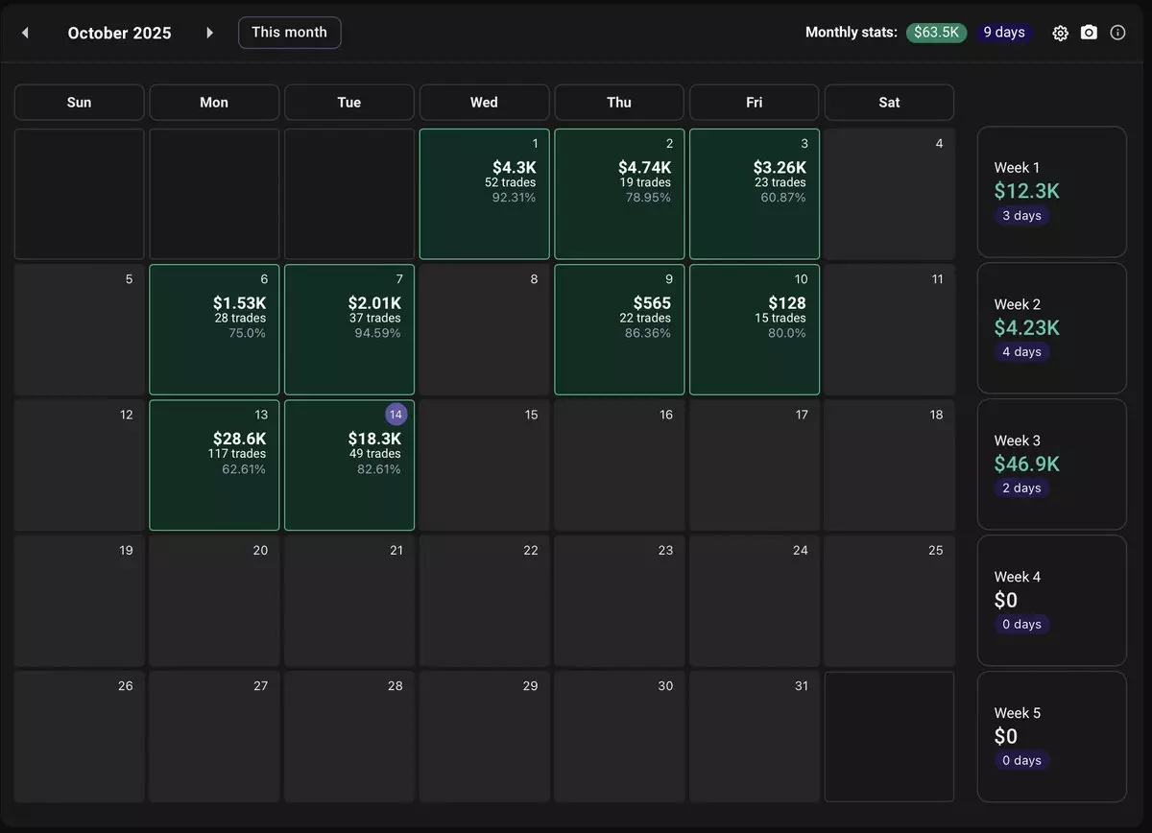Image resolution: width=1152 pixels, height=833 pixels.
Task: Open calendar settings gear icon
Action: [1060, 33]
